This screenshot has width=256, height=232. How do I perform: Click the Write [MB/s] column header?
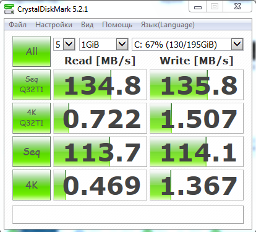(197, 61)
